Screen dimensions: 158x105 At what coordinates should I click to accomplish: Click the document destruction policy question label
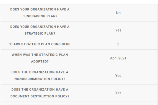40,93
